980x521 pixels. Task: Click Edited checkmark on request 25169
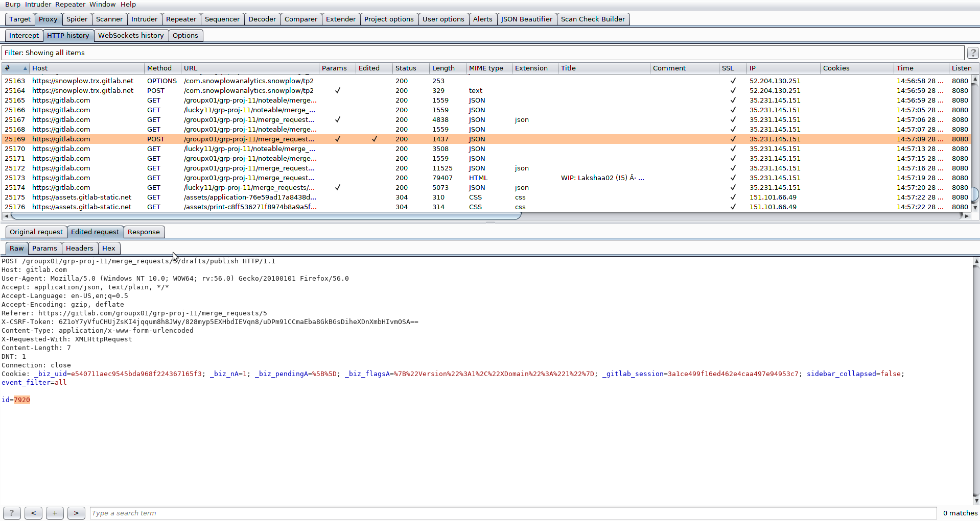coord(375,139)
